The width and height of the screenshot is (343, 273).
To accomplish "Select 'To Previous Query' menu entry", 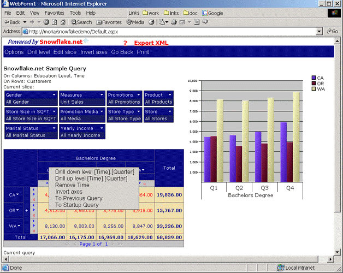I will pyautogui.click(x=79, y=198).
